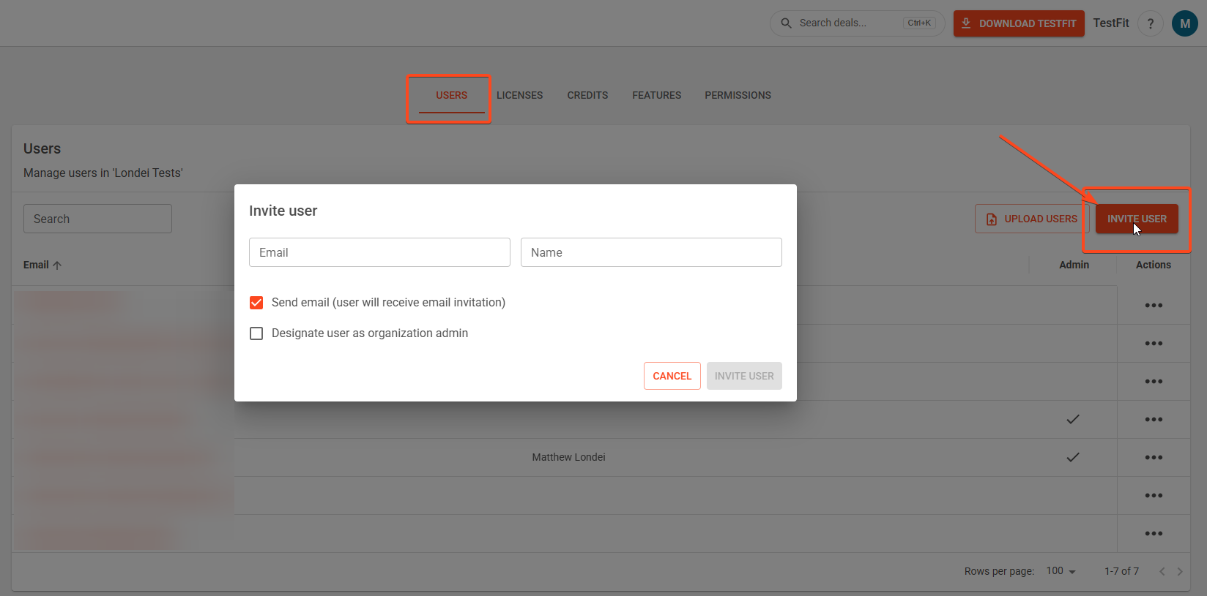Click the 1-7 of 7 pagination text
Viewport: 1207px width, 596px height.
pos(1121,571)
